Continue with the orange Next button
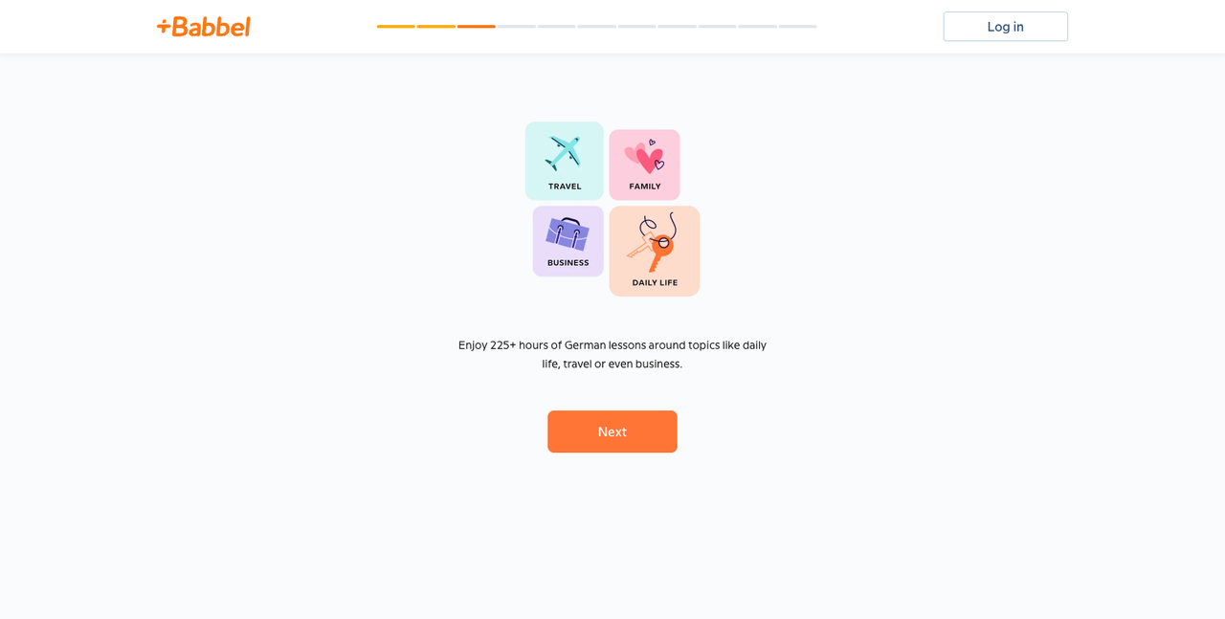1225x619 pixels. click(x=612, y=431)
